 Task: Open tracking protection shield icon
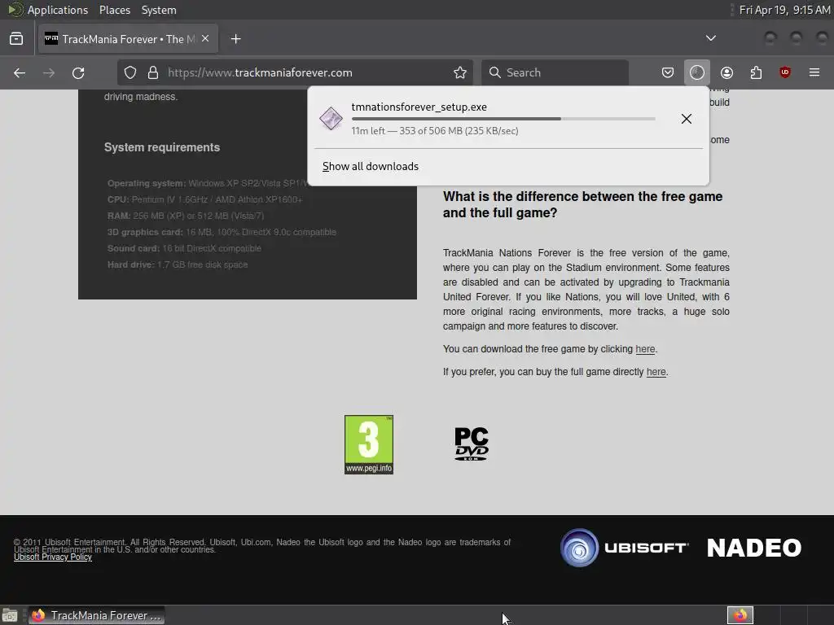(x=130, y=72)
